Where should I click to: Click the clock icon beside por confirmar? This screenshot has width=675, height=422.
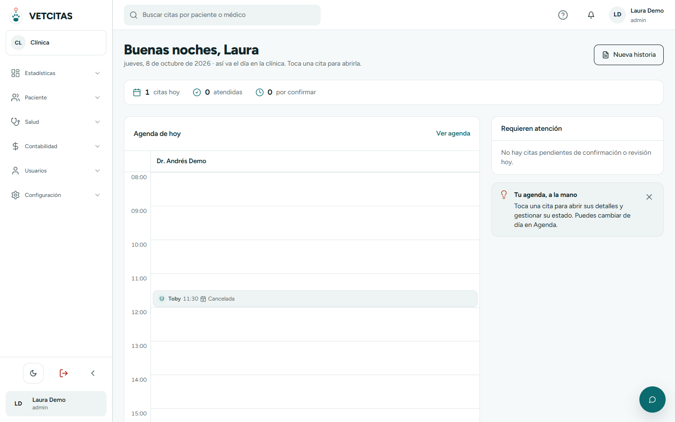[260, 92]
